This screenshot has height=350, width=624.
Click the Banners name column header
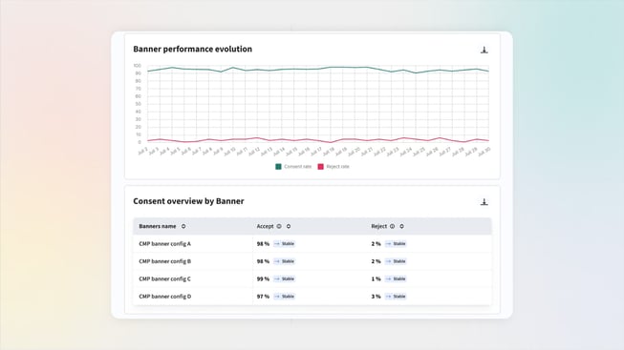[157, 226]
